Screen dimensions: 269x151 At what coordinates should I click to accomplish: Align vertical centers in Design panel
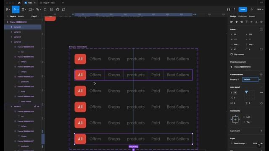[251, 22]
